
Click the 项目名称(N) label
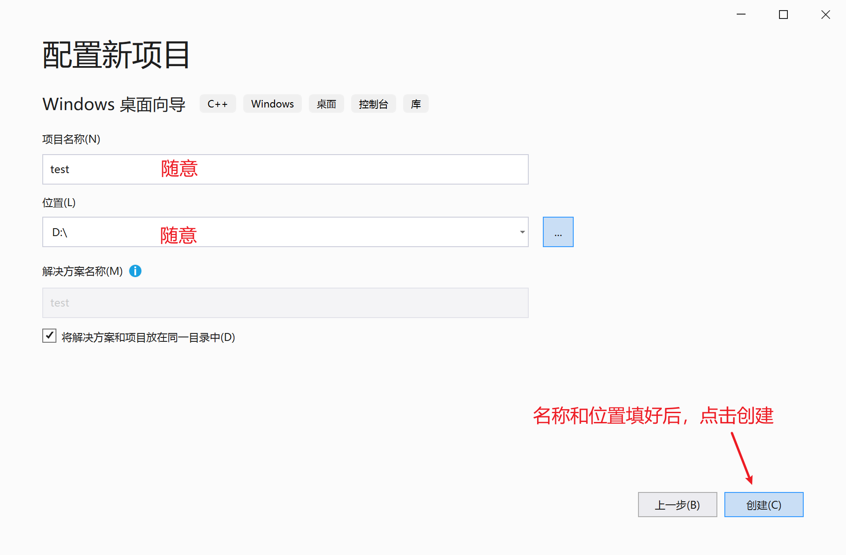tap(71, 140)
